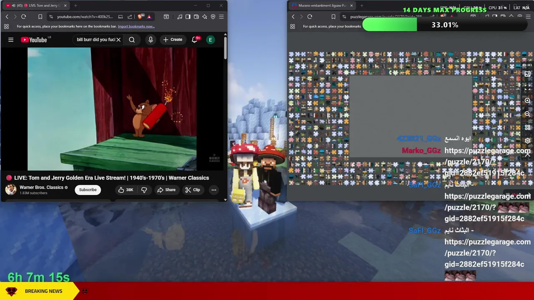
Task: Clear the YouTube search text
Action: [x=118, y=40]
